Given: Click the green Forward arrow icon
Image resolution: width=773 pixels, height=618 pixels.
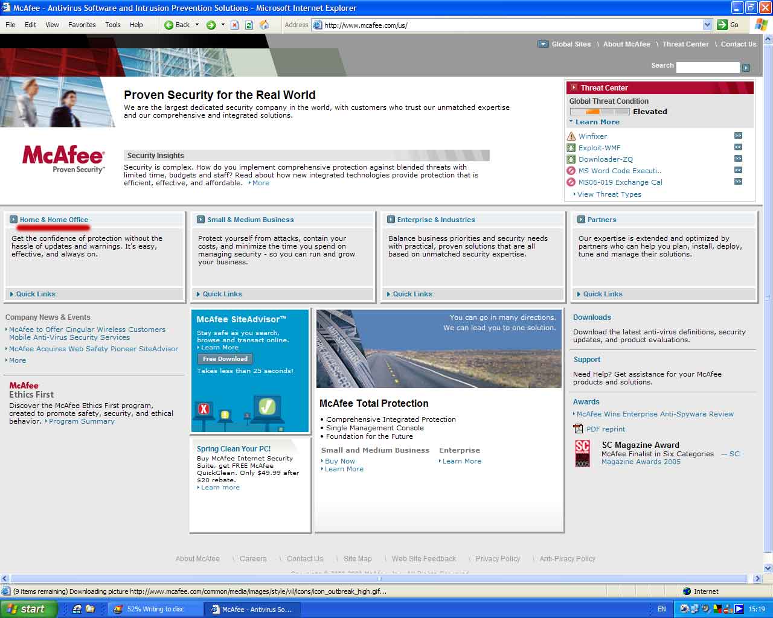Looking at the screenshot, I should click(x=211, y=25).
